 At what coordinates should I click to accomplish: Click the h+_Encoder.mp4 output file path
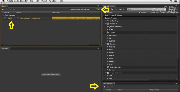click(x=76, y=18)
